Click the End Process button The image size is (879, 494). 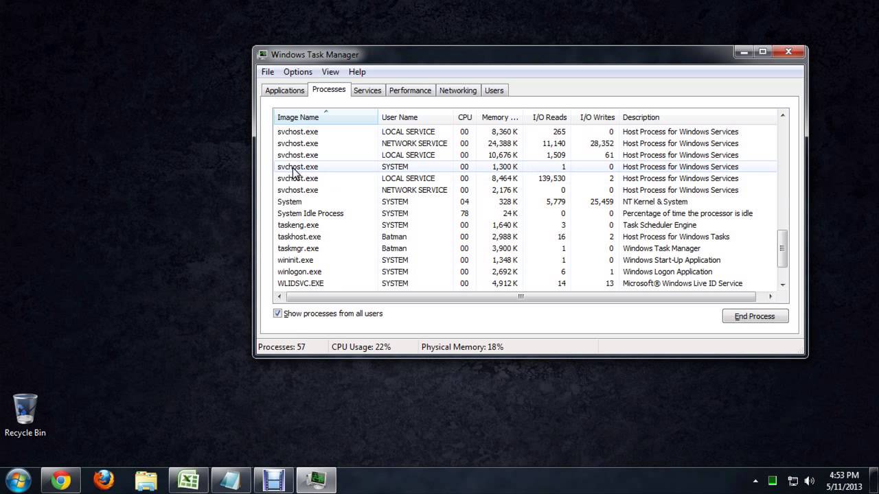(x=755, y=316)
